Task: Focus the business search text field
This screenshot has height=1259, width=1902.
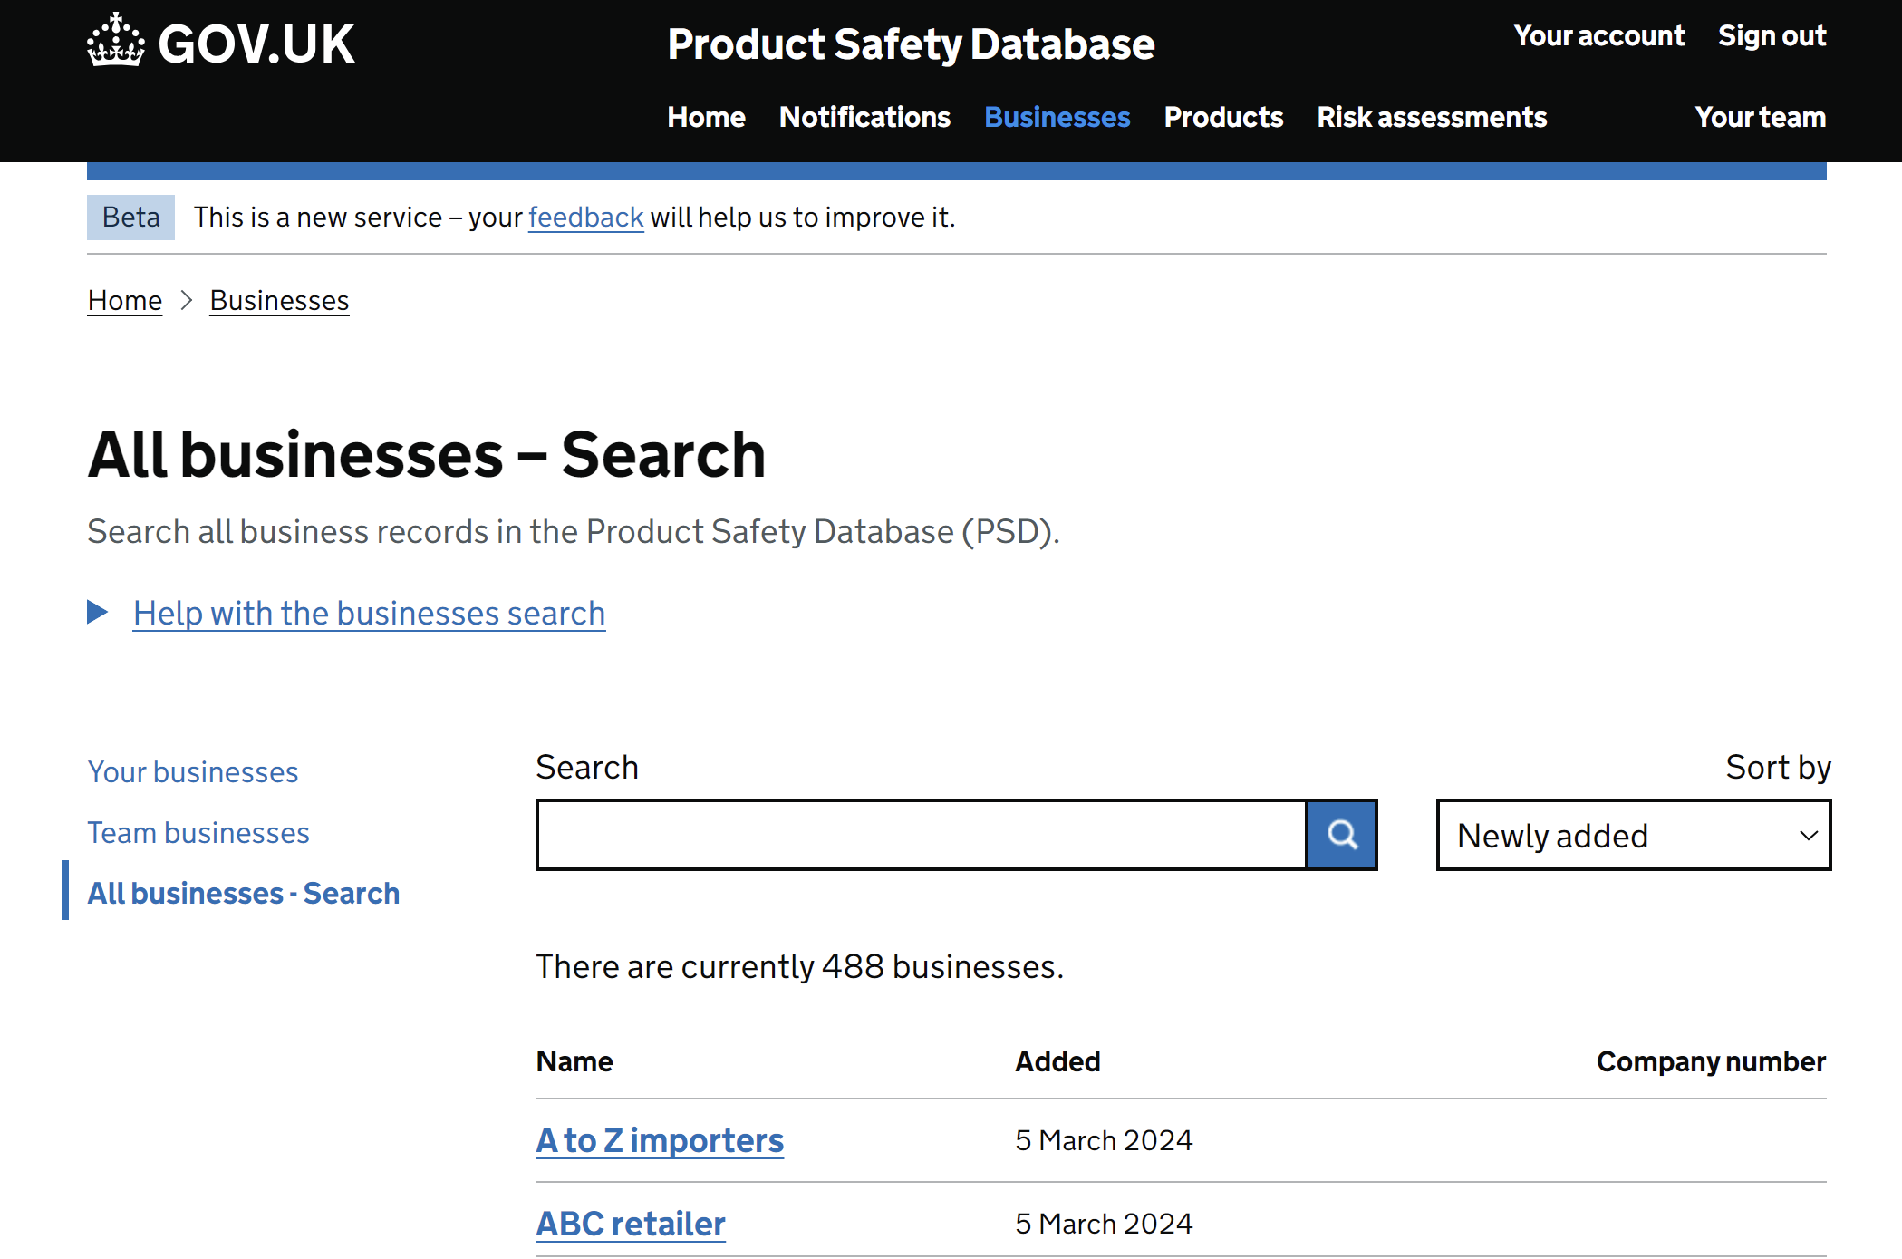Action: [x=921, y=835]
